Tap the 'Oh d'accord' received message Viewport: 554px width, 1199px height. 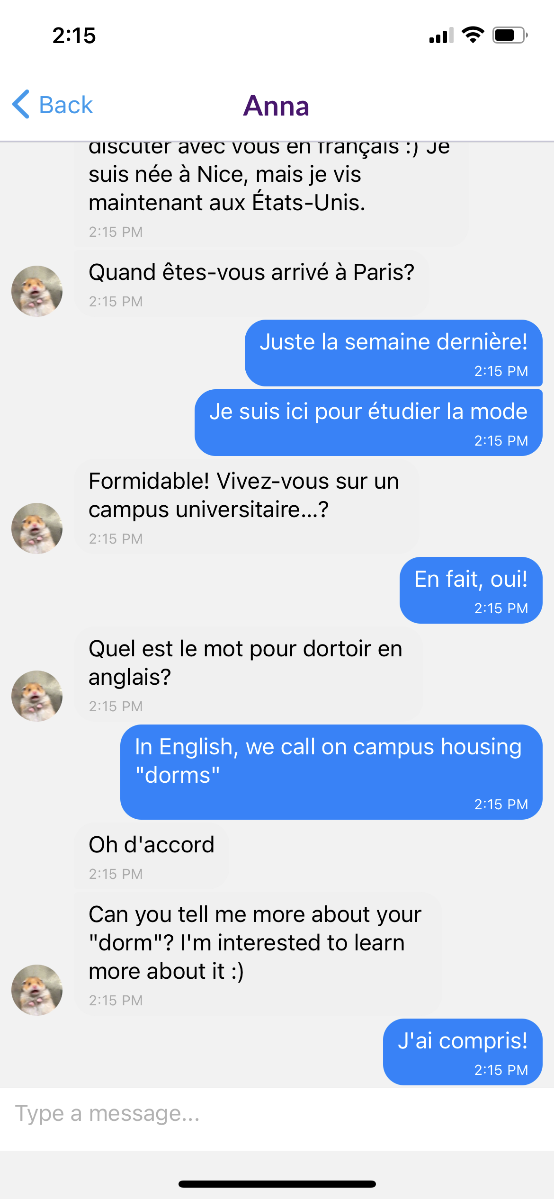point(152,856)
